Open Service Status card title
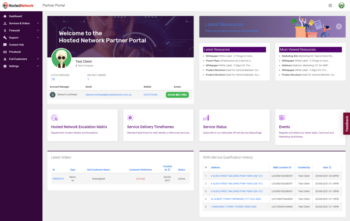Image resolution: width=350 pixels, height=221 pixels. click(215, 127)
